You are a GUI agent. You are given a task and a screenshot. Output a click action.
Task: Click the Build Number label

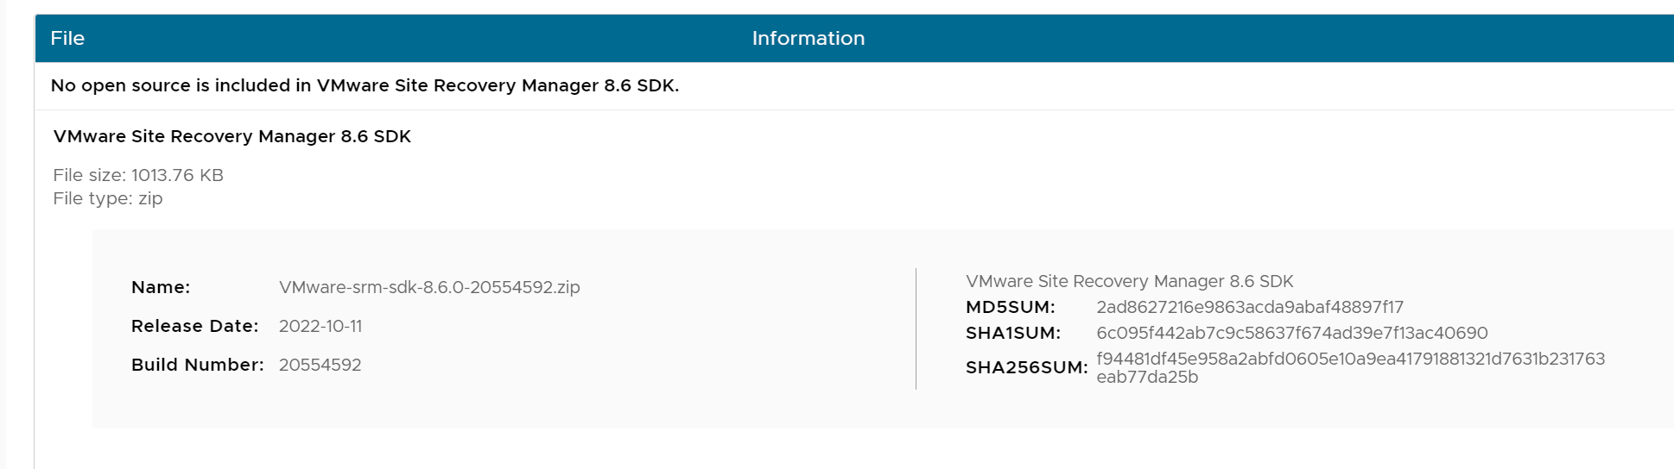(x=197, y=365)
